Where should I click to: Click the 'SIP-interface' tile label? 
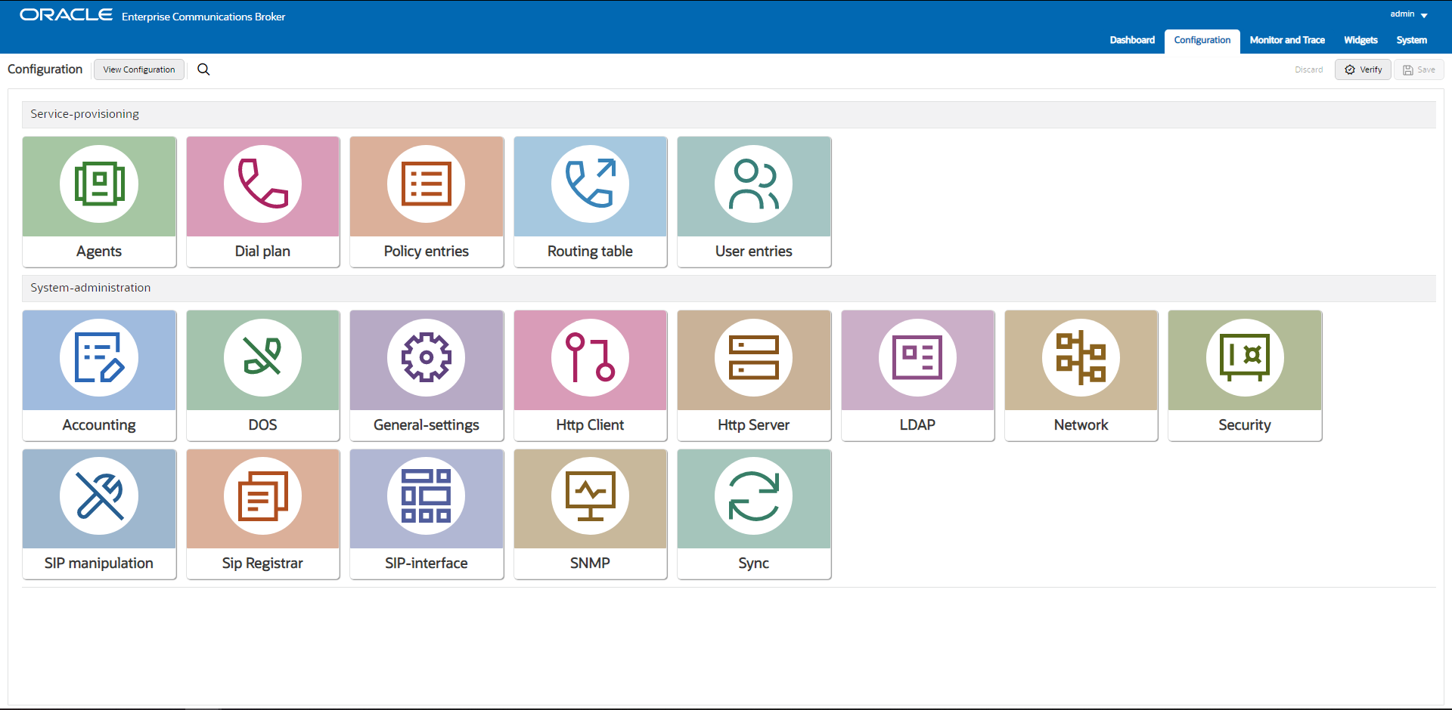pos(427,563)
